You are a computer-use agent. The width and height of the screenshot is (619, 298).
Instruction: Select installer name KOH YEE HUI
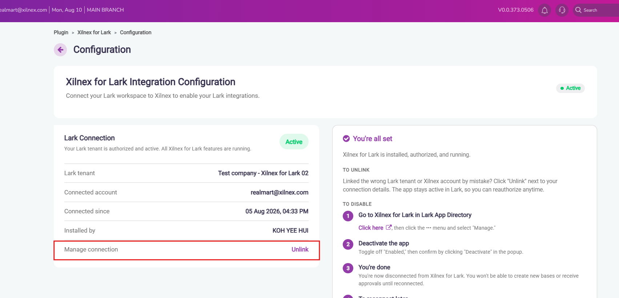tap(290, 230)
